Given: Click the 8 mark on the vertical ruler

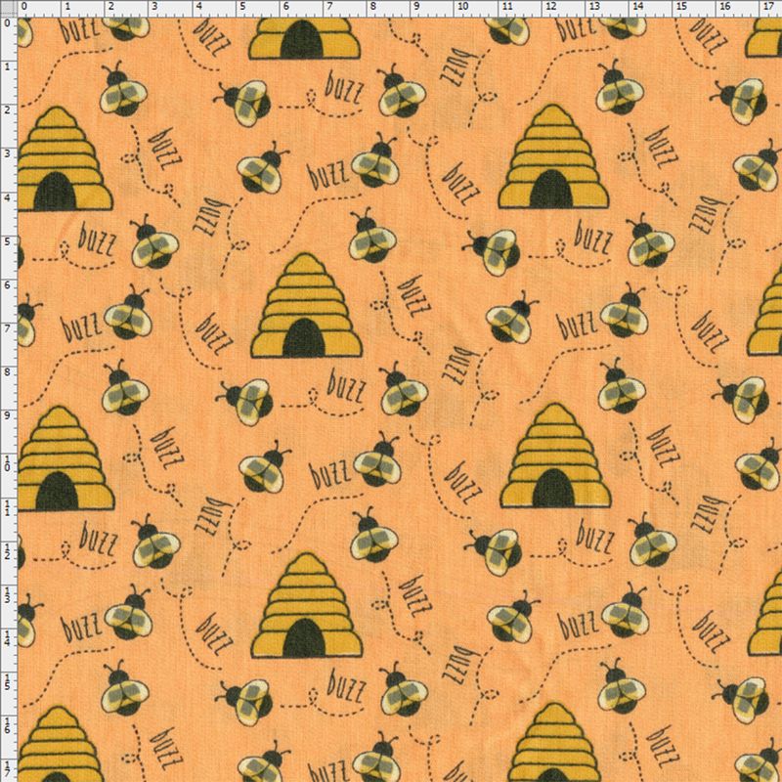Looking at the screenshot, I should pos(7,372).
